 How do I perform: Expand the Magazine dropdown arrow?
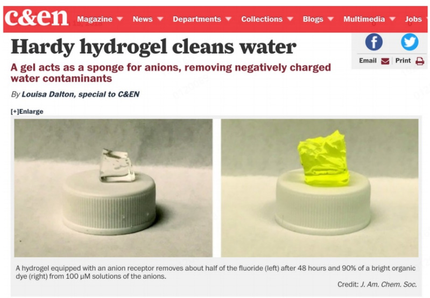click(x=119, y=19)
